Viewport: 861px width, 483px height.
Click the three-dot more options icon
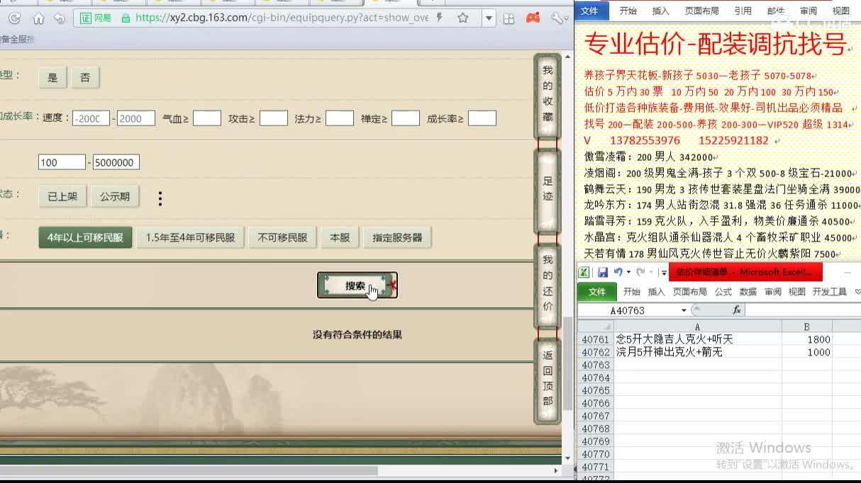[x=160, y=199]
